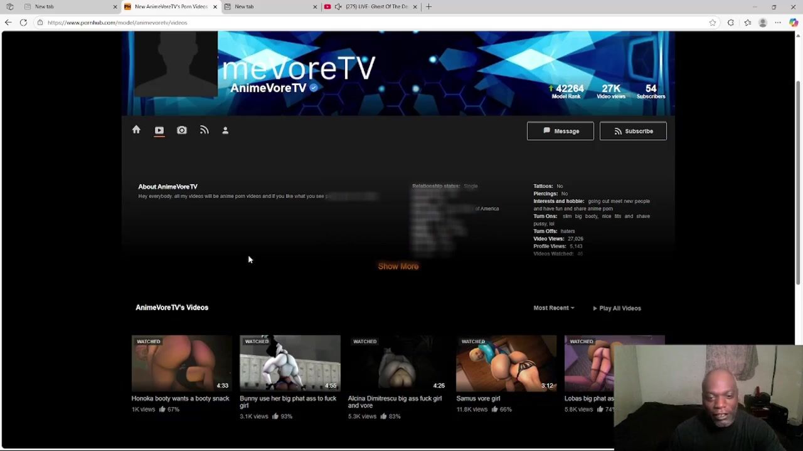
Task: Add this page to favorites star
Action: click(713, 23)
